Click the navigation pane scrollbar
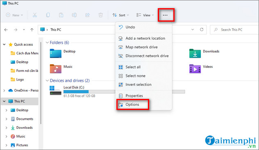Viewport: 259px width, 150px height. (x=41, y=83)
